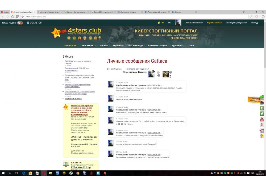Reload the page with browser refresh button
The width and height of the screenshot is (266, 186).
(13, 16)
